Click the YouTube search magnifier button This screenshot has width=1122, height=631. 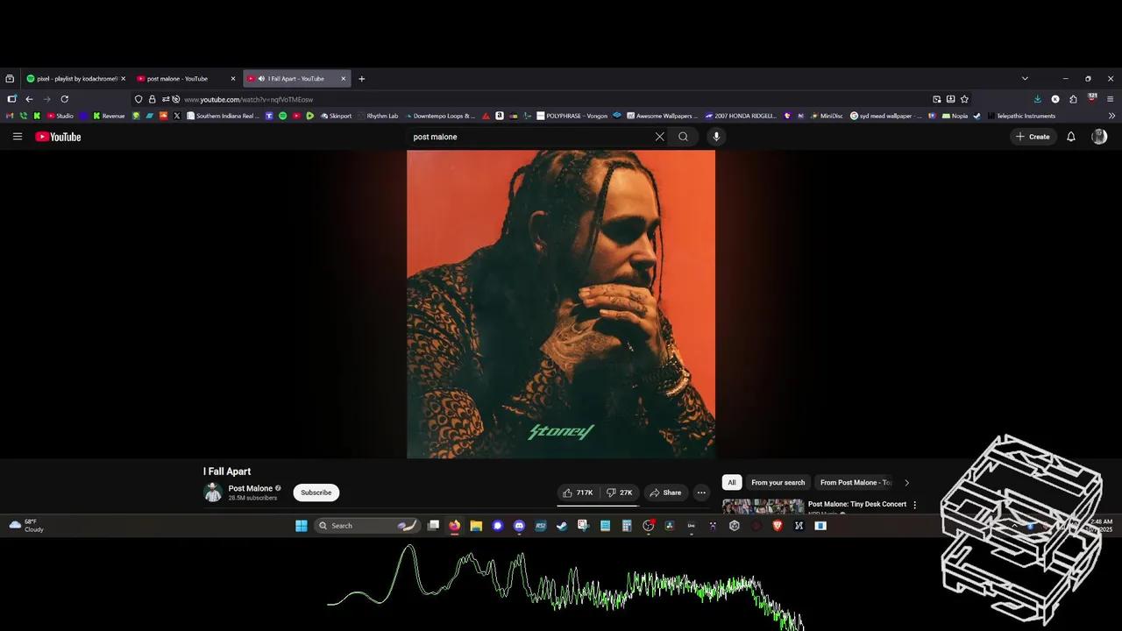pyautogui.click(x=684, y=137)
